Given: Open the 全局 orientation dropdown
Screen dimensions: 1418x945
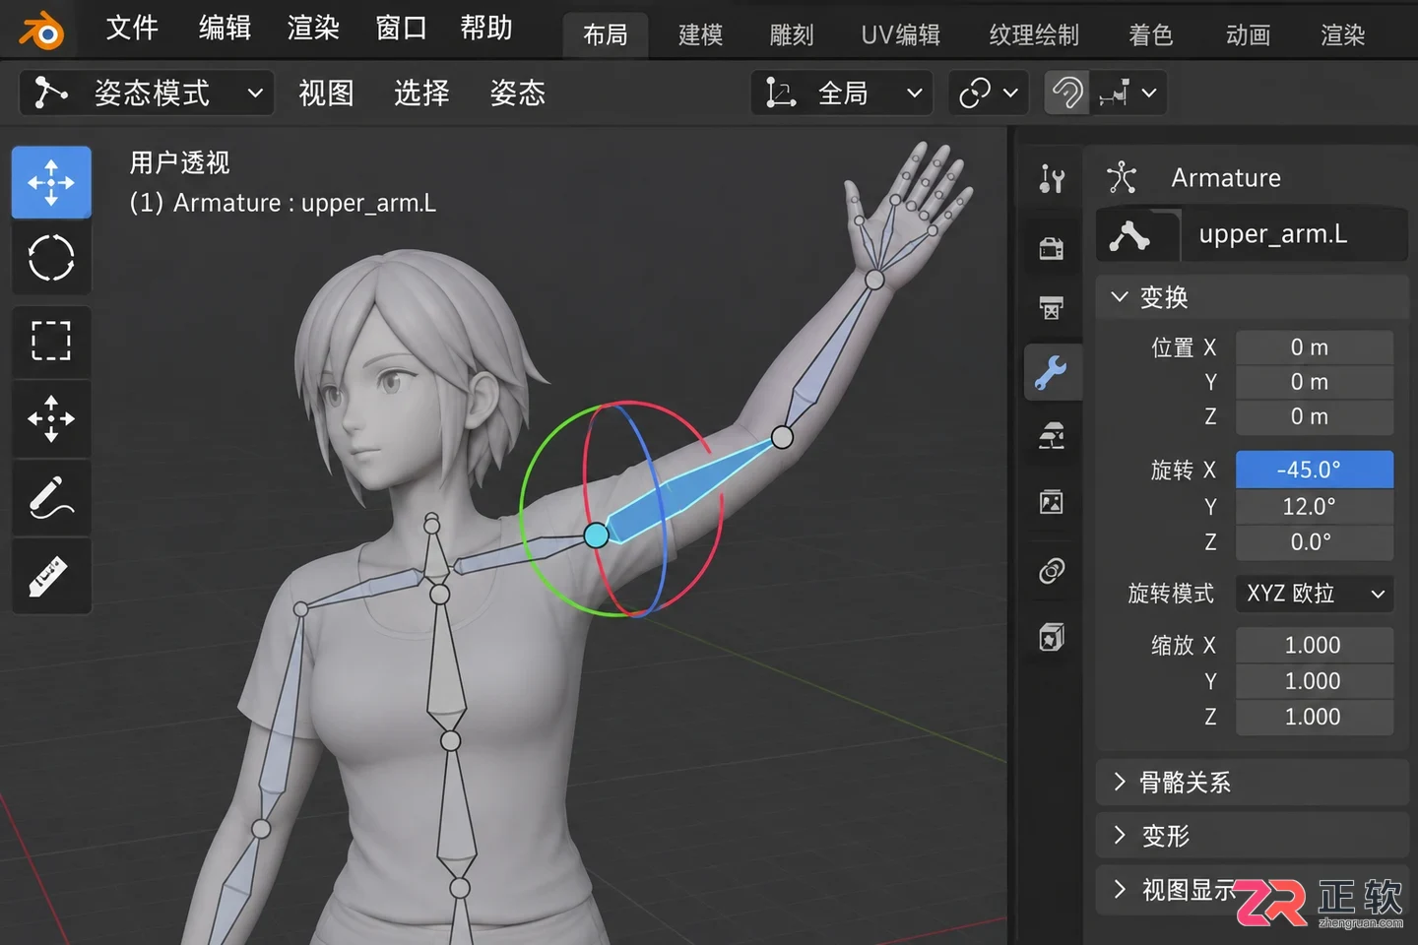Looking at the screenshot, I should point(842,93).
